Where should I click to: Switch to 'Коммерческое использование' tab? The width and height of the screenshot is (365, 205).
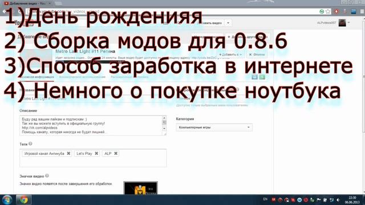(x=82, y=77)
